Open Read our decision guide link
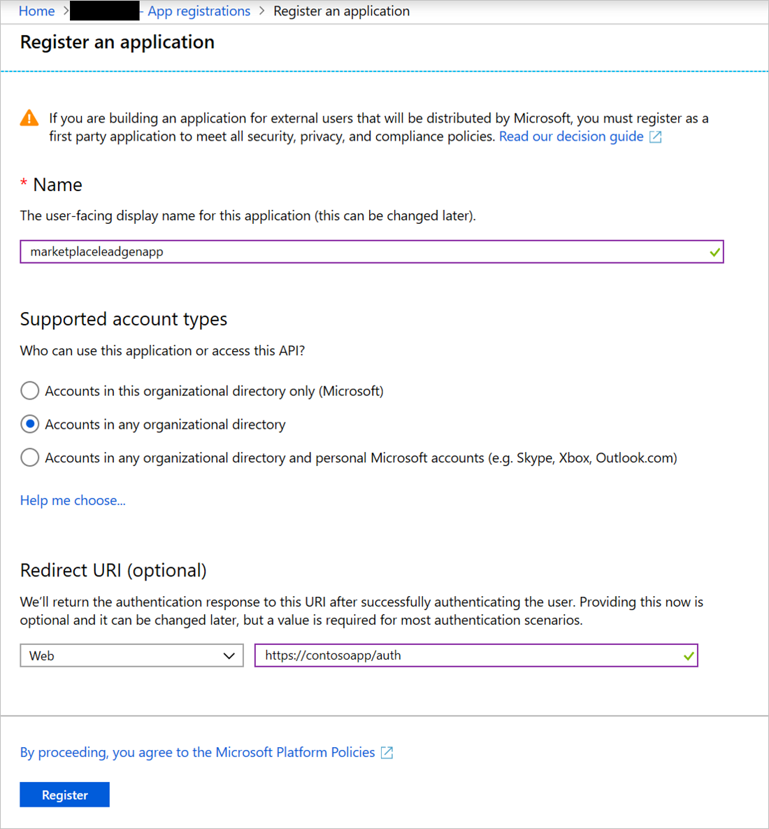The width and height of the screenshot is (769, 829). [x=570, y=136]
